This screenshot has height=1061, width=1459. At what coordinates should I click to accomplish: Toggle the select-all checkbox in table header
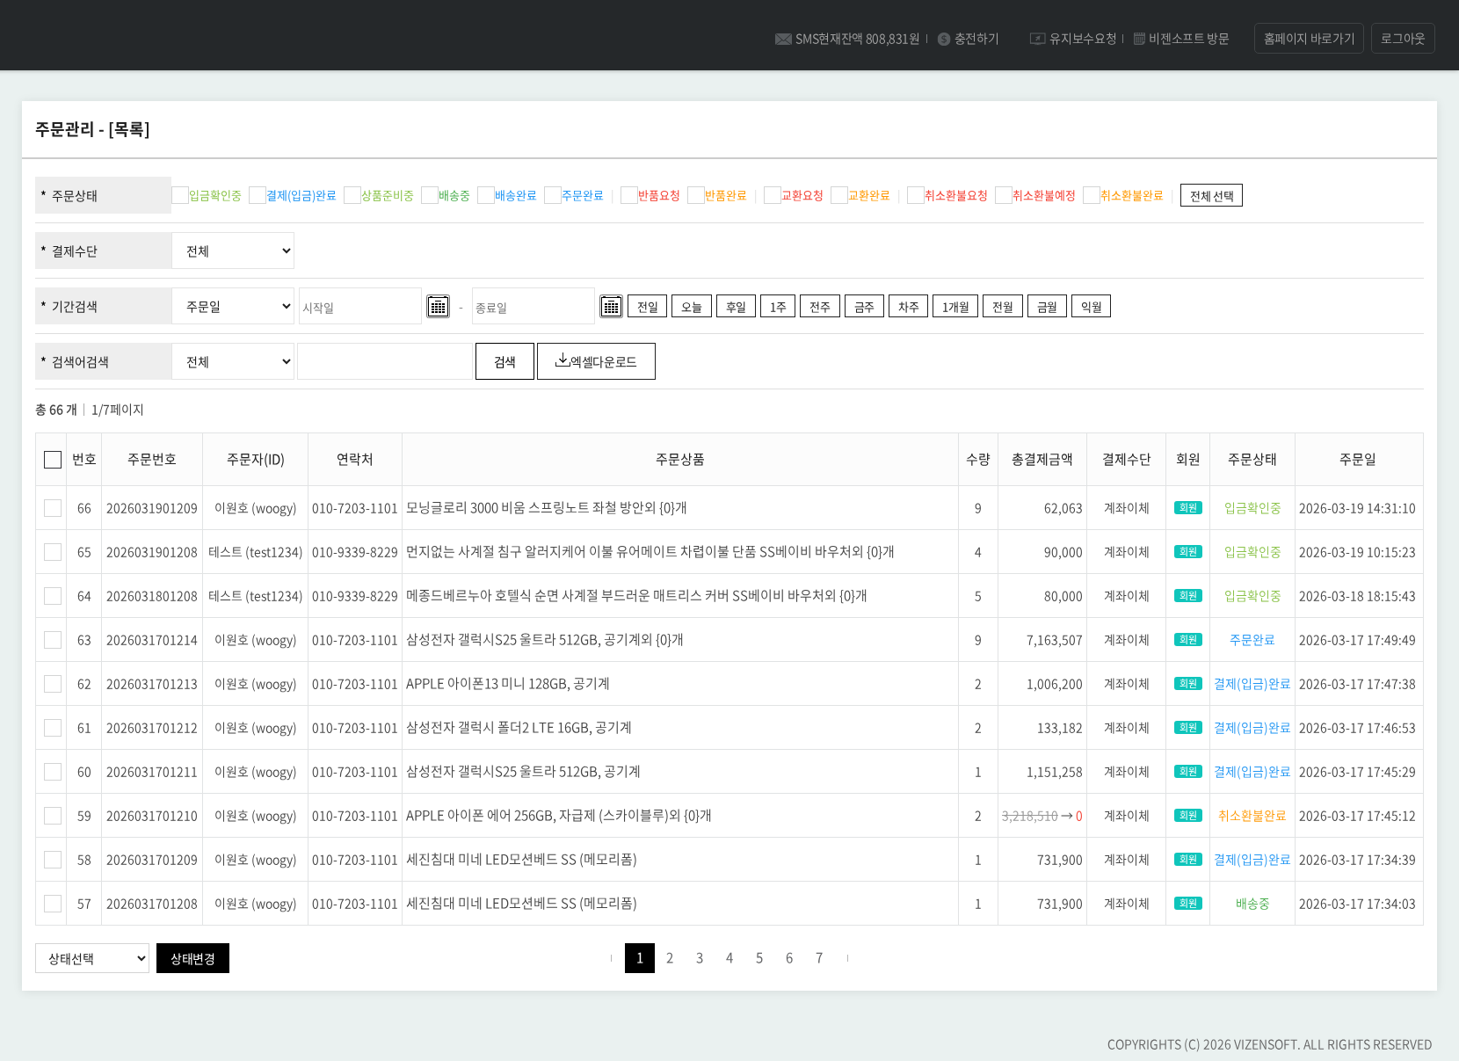click(53, 460)
